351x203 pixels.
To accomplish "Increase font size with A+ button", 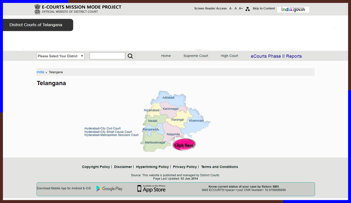I will pos(241,9).
